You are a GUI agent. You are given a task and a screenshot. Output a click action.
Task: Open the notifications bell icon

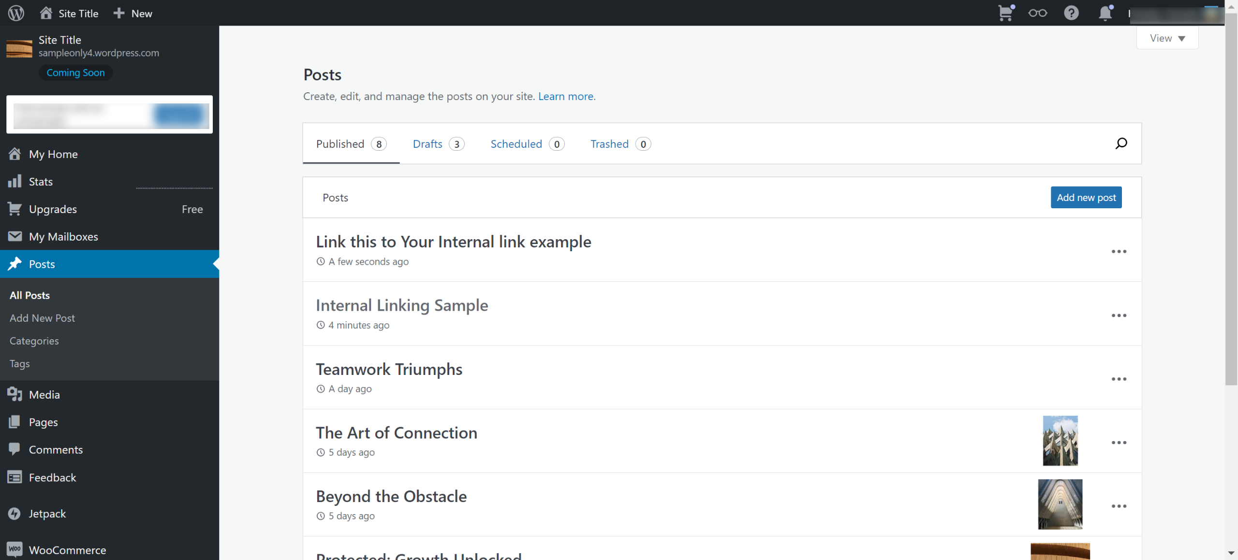pyautogui.click(x=1105, y=13)
